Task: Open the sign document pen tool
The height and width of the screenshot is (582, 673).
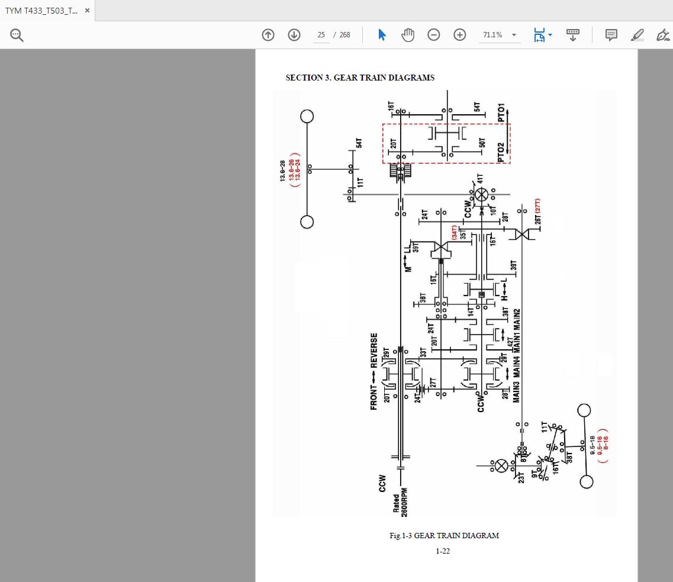Action: pyautogui.click(x=663, y=35)
